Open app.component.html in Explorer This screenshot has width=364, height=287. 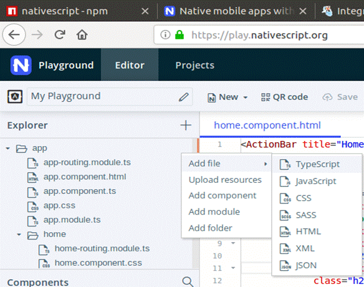coord(85,177)
